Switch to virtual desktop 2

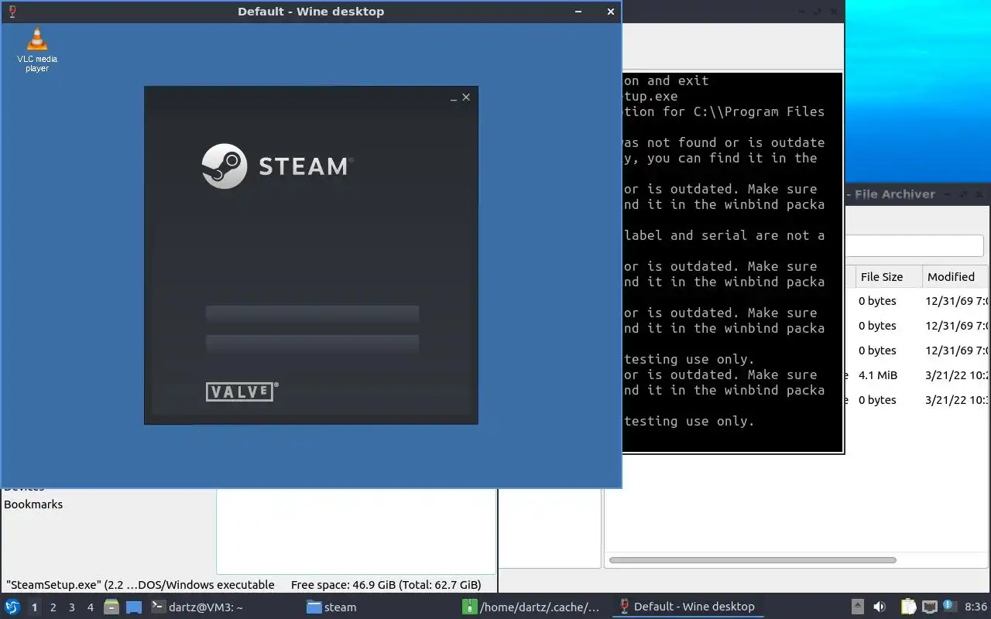[53, 607]
